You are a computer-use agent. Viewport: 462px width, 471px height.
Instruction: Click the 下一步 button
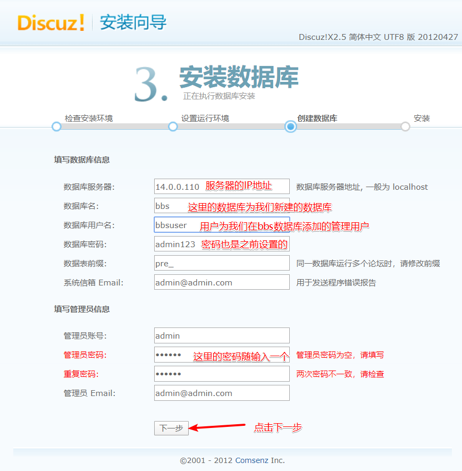171,428
